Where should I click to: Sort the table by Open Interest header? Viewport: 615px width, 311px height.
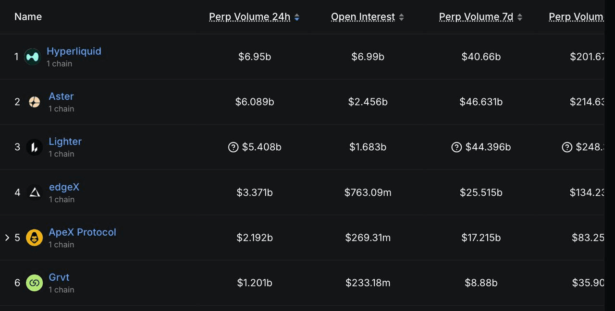(x=363, y=17)
